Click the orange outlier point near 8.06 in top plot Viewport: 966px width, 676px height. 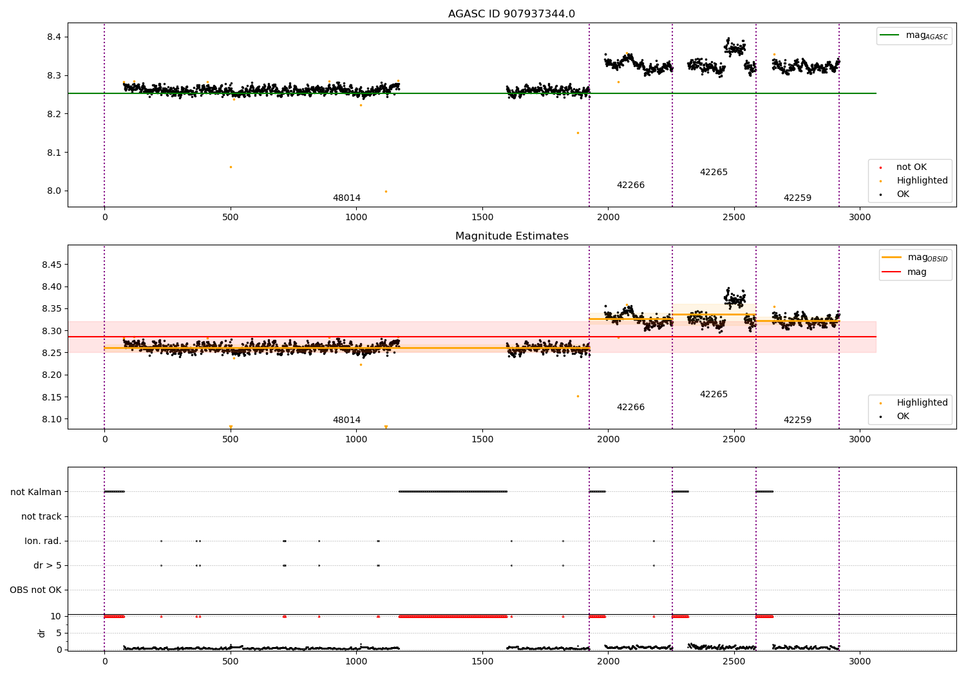click(231, 167)
